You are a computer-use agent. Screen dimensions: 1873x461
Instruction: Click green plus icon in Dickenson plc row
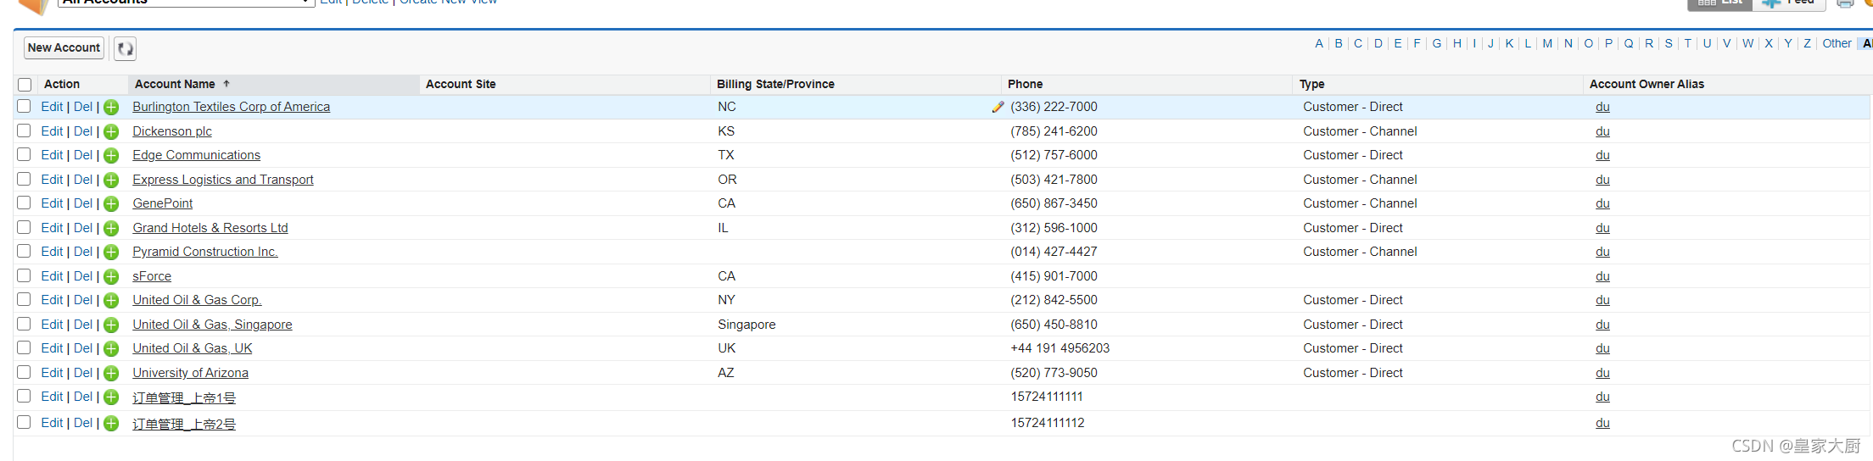point(111,132)
